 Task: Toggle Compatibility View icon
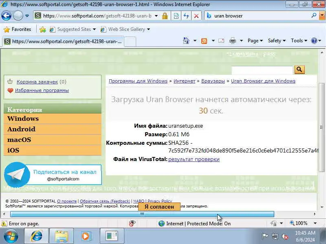click(176, 16)
